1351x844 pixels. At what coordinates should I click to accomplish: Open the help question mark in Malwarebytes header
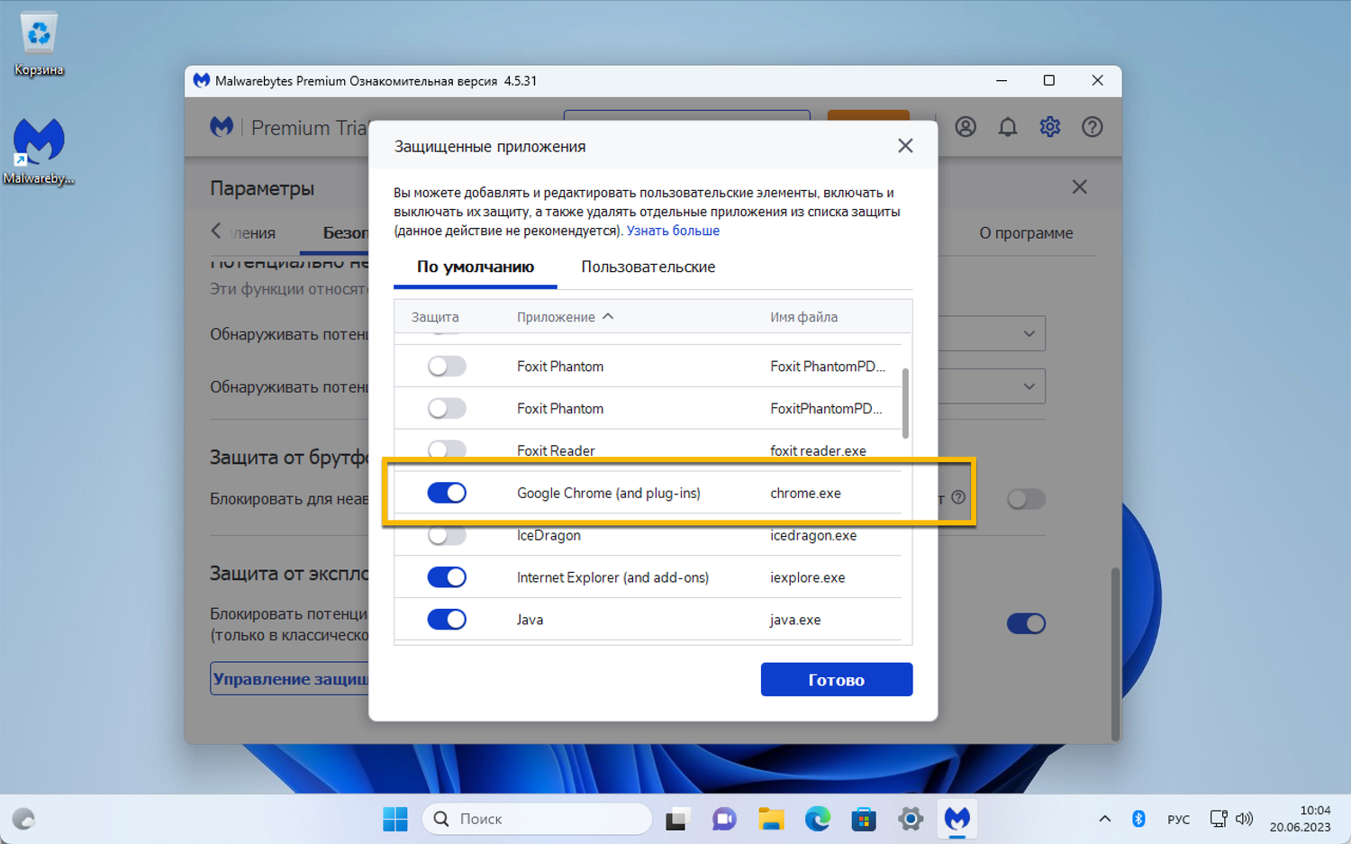pyautogui.click(x=1093, y=127)
